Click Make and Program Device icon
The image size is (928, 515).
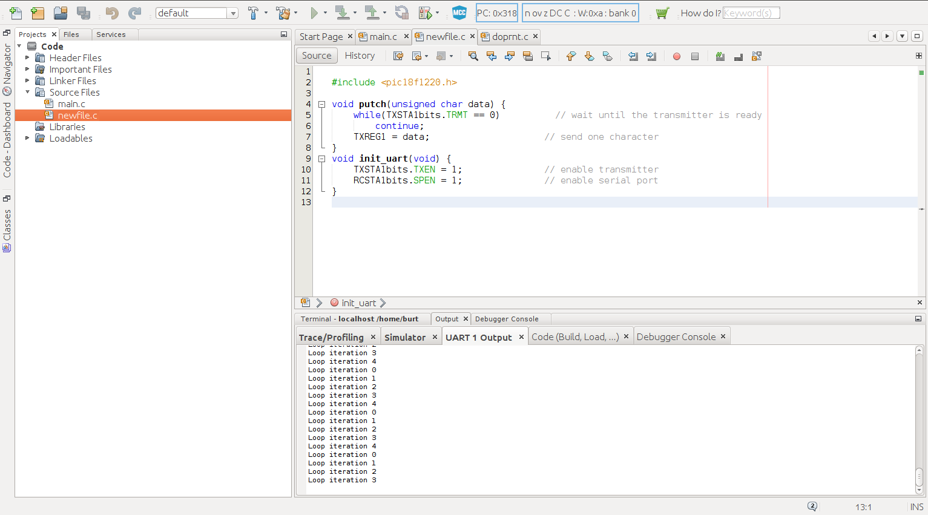point(342,13)
